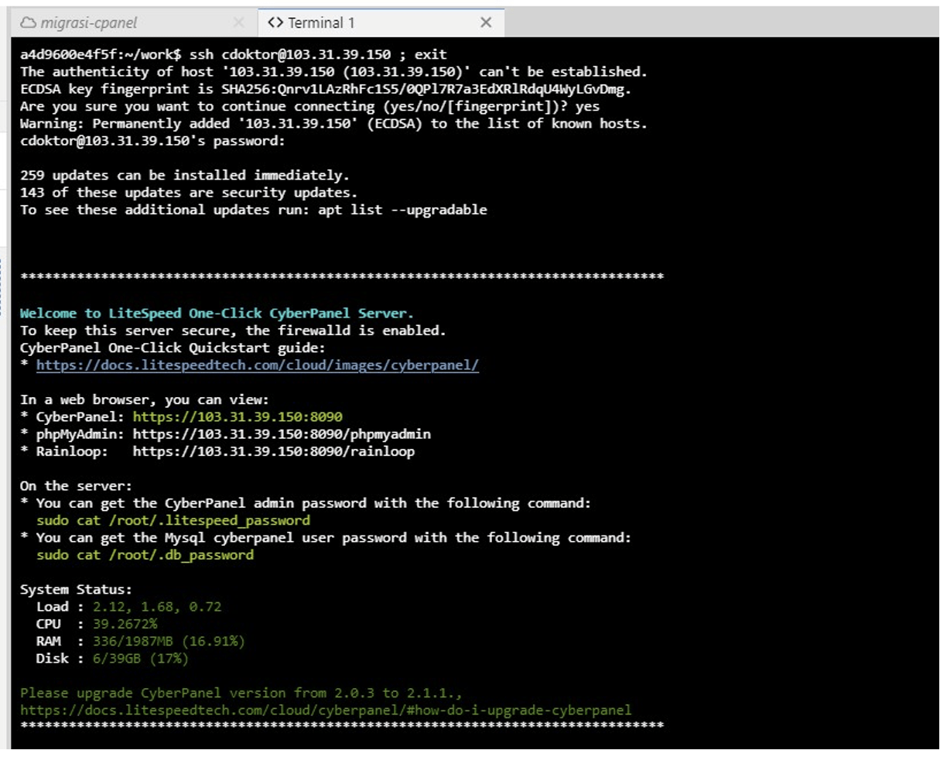Open the CyberPanel Quickstart guide link
This screenshot has height=757, width=947.
tap(258, 365)
